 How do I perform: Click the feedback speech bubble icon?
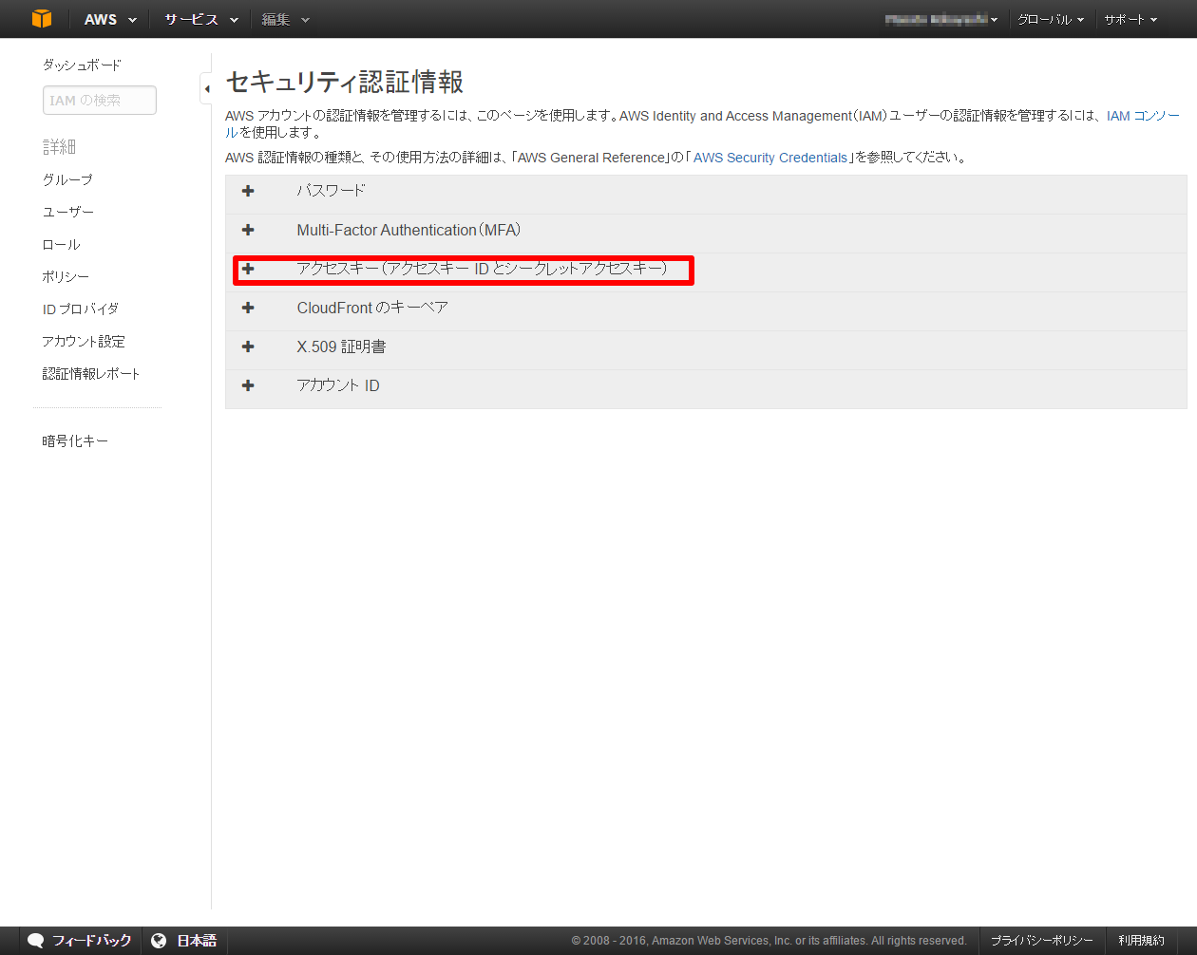[36, 941]
